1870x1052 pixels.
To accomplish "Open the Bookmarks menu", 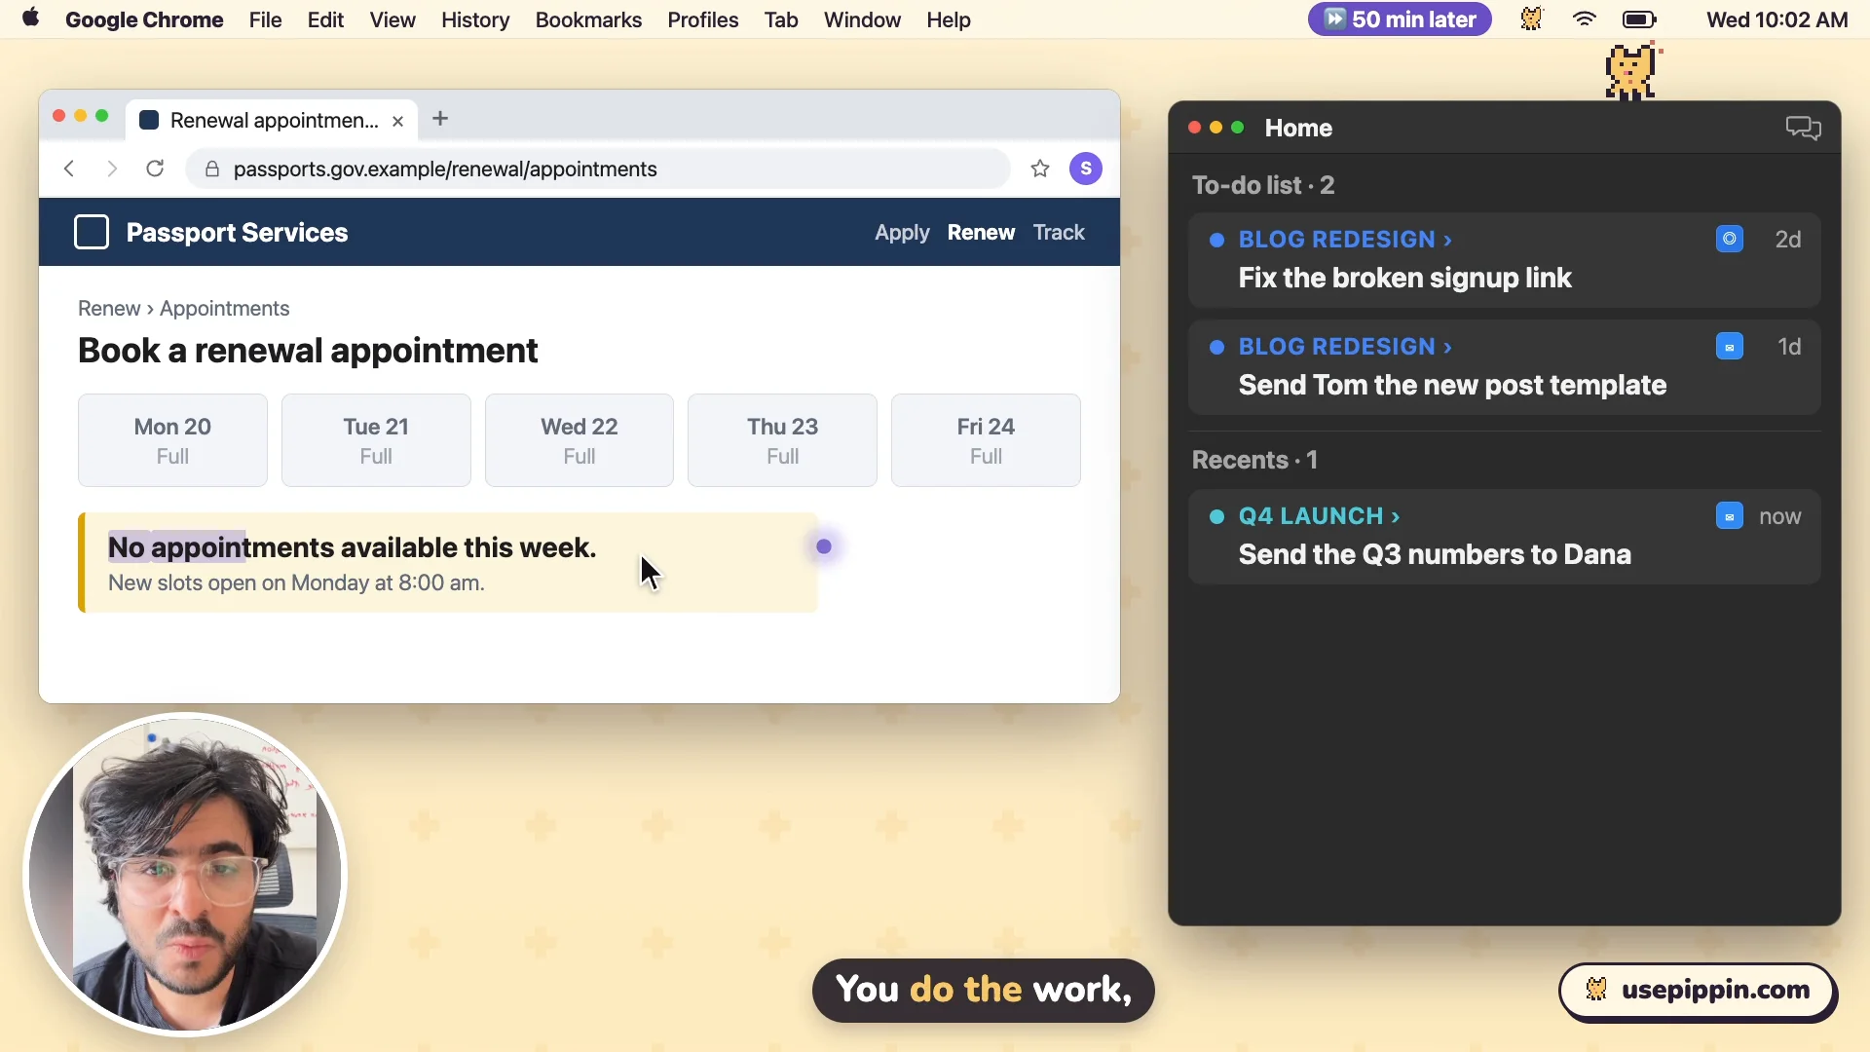I will (x=588, y=19).
